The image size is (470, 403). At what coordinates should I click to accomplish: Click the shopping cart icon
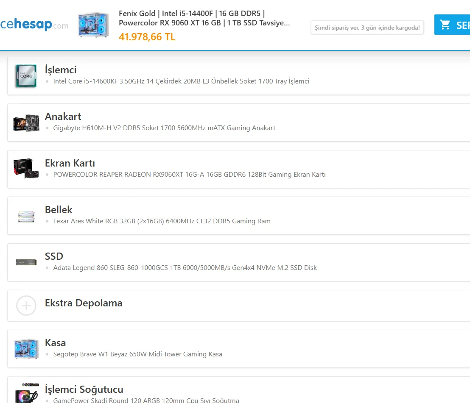tap(445, 25)
